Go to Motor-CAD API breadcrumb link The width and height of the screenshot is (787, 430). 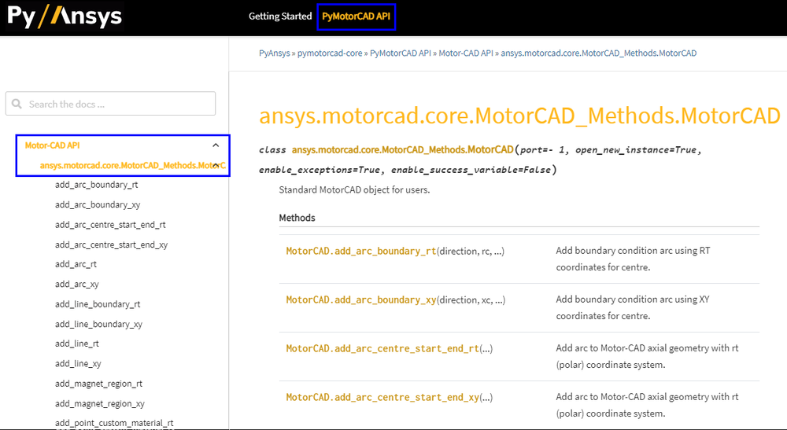[x=466, y=53]
